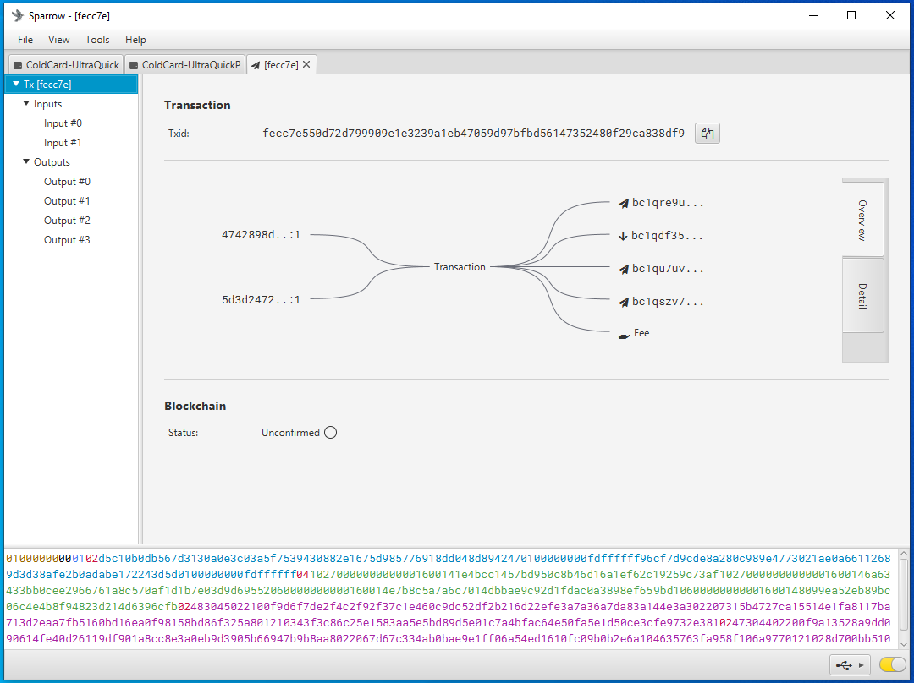Viewport: 914px width, 683px height.
Task: Click the wallet icon on the ColdCard-UltraQuickP tab
Action: click(x=134, y=65)
